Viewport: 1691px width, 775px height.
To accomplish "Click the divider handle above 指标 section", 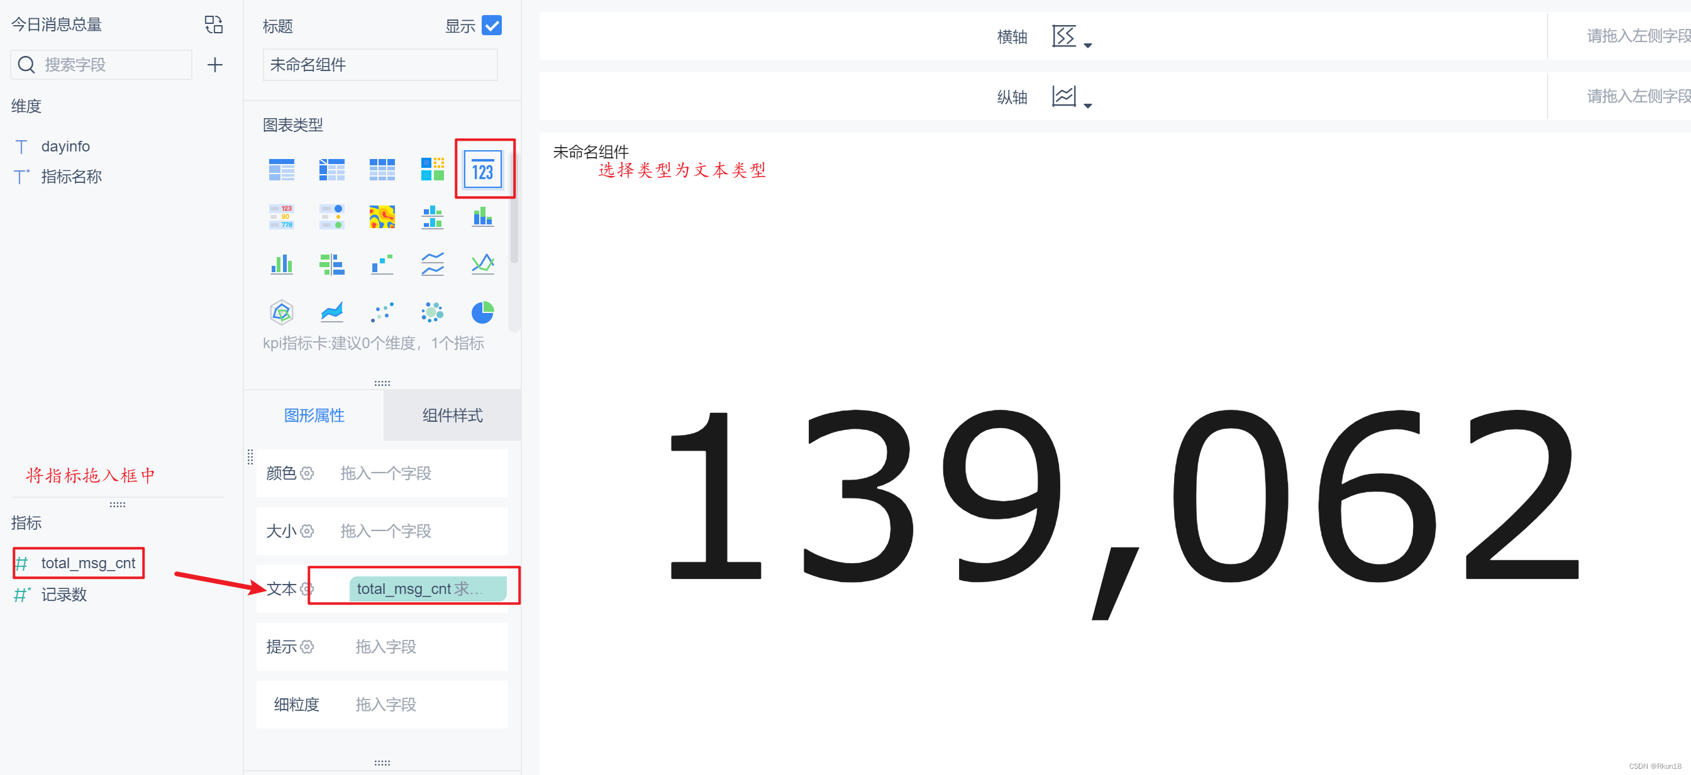I will point(118,504).
